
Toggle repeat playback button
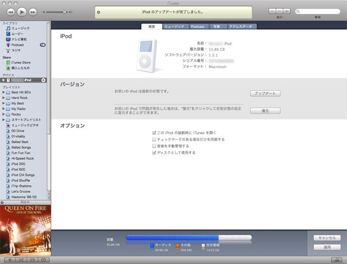point(33,260)
